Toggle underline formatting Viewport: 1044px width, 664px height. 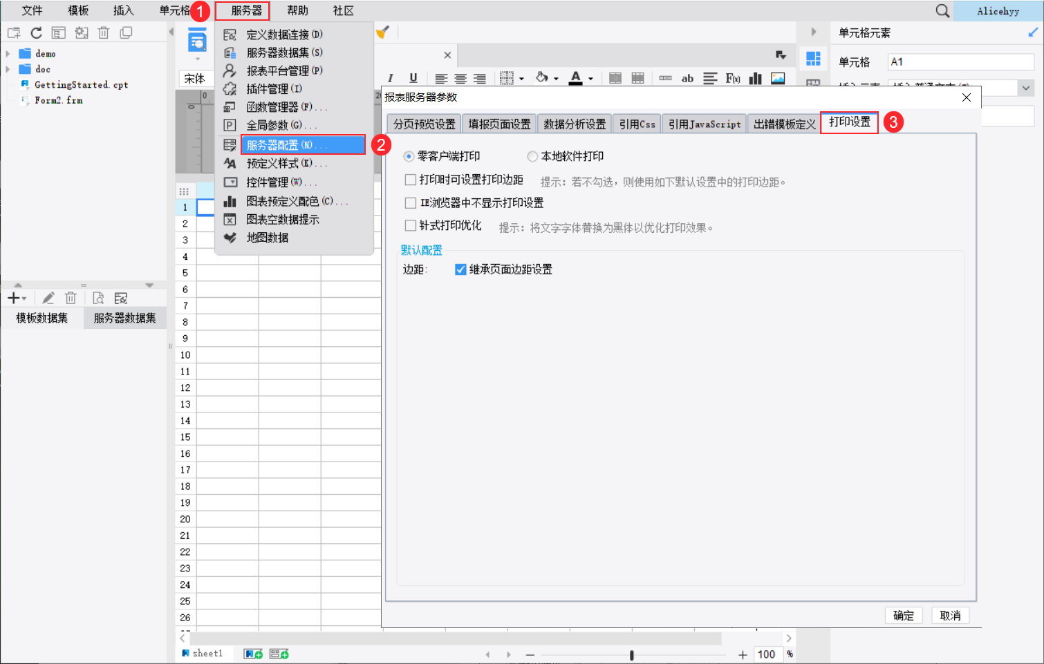tap(413, 78)
